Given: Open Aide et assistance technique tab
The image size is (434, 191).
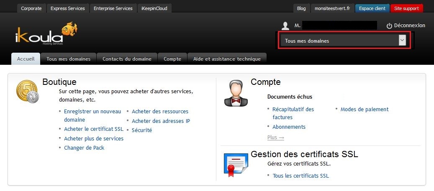Looking at the screenshot, I should 227,59.
